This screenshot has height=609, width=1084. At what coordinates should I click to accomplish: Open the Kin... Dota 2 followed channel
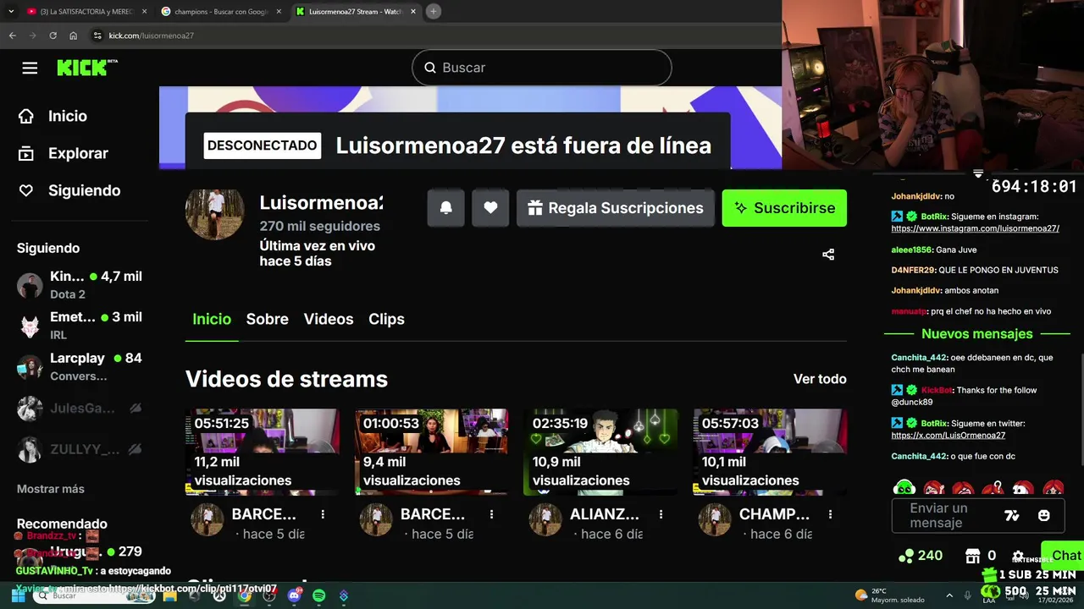(x=80, y=285)
